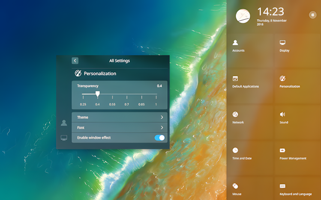Open Sound settings speaker icon
Viewport: 321px width, 200px height.
(282, 114)
